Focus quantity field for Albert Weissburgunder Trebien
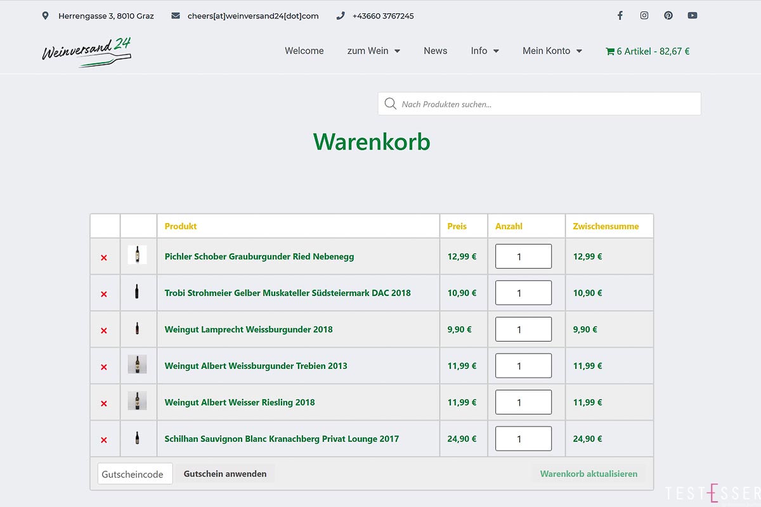This screenshot has height=507, width=761. (523, 366)
